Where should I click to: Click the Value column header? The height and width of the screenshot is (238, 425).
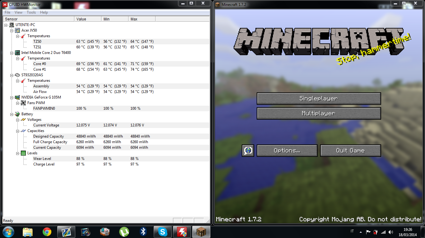click(x=88, y=19)
